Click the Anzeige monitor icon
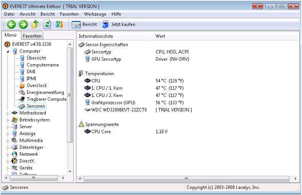Image resolution: width=302 pixels, height=195 pixels. [x=15, y=134]
